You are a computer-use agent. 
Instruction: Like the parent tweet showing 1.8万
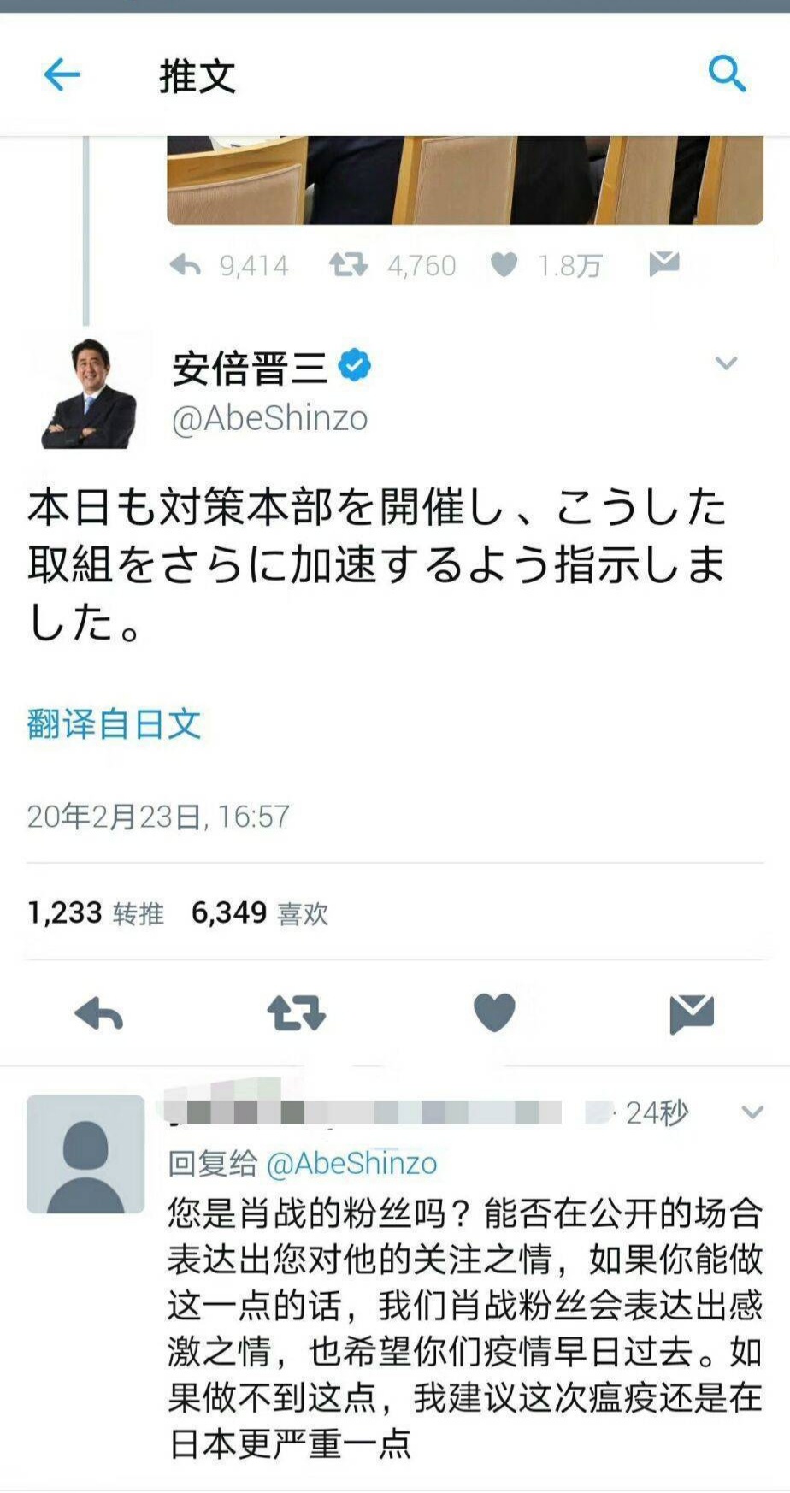pyautogui.click(x=504, y=265)
